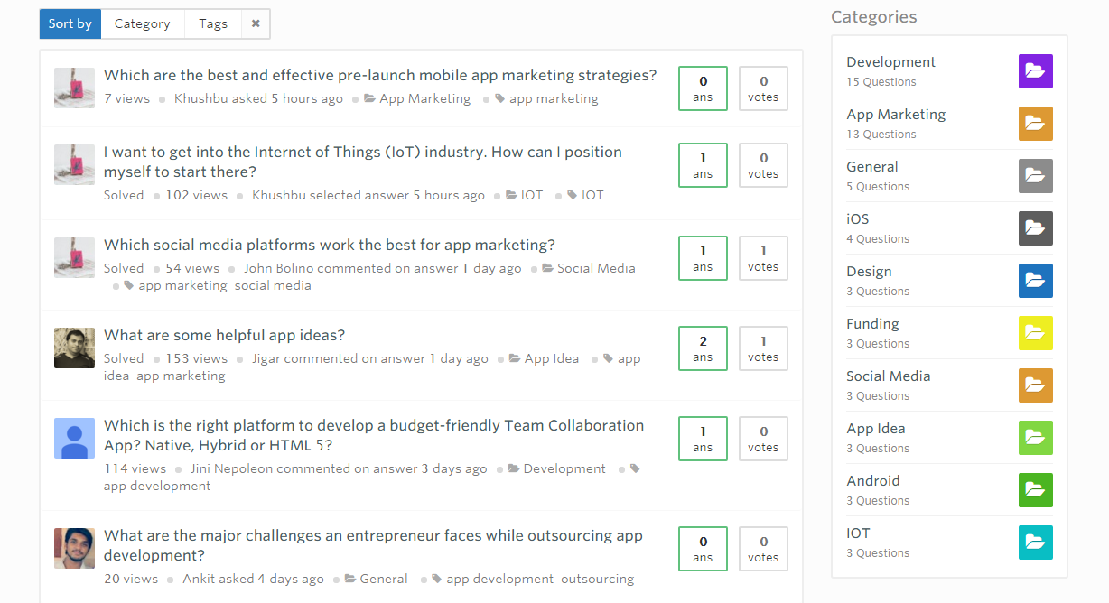This screenshot has width=1109, height=603.
Task: Select the gray General folder icon
Action: click(x=1035, y=176)
